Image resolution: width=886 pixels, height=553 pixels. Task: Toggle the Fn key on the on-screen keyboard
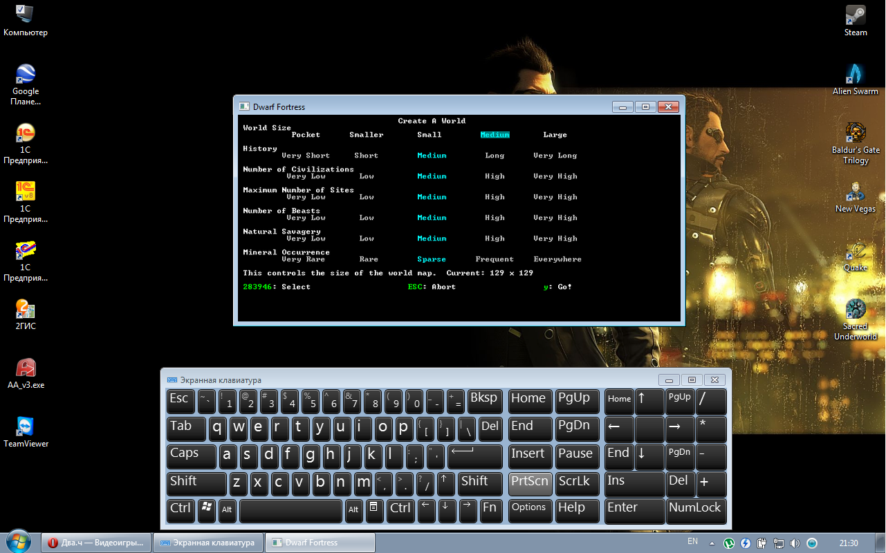pos(490,511)
